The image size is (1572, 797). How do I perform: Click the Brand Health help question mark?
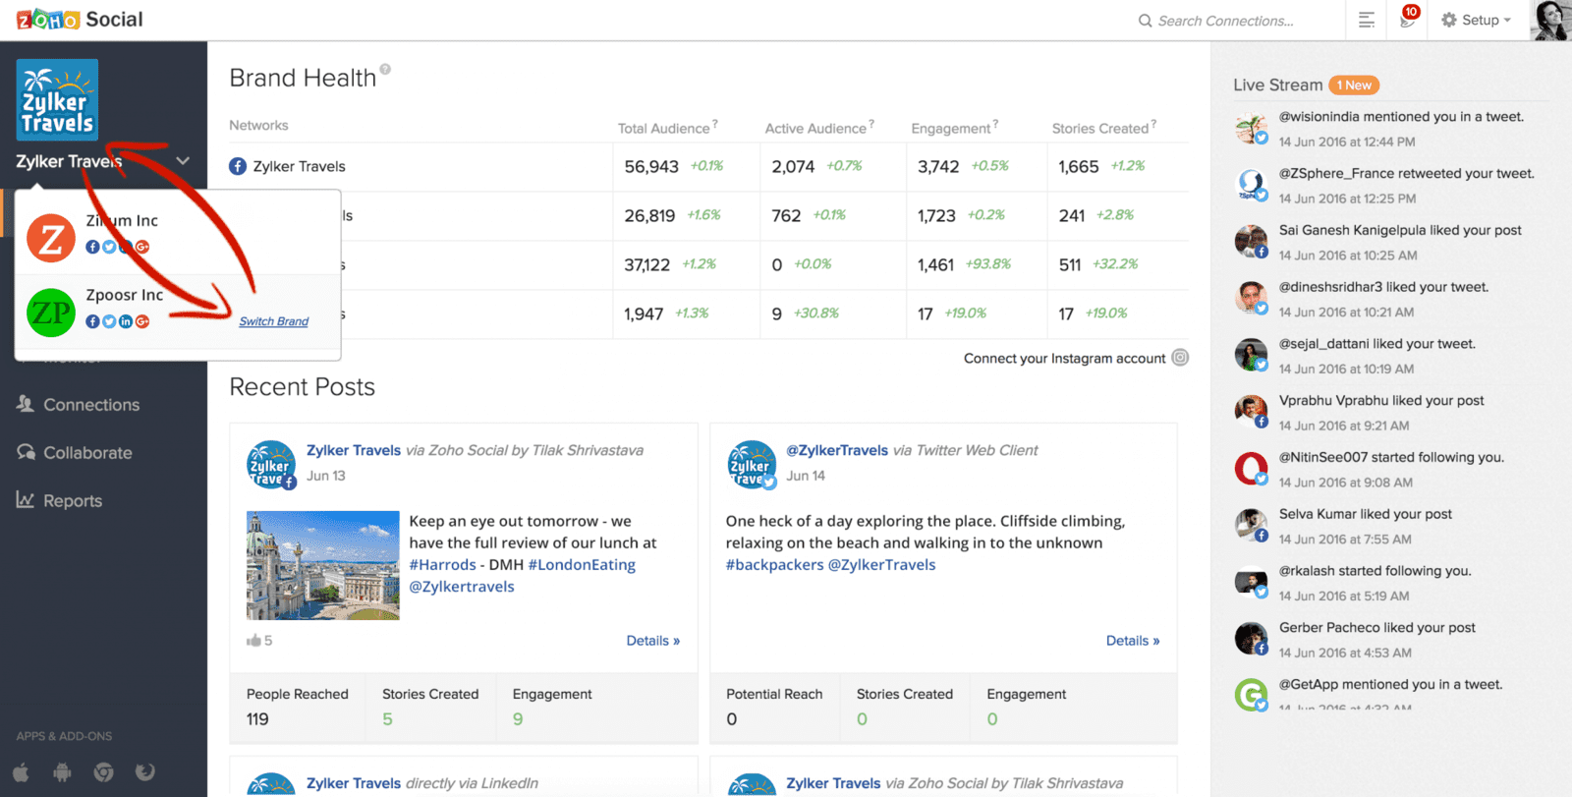coord(385,69)
